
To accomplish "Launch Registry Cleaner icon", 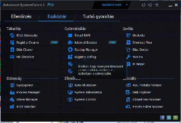I will [12, 43].
